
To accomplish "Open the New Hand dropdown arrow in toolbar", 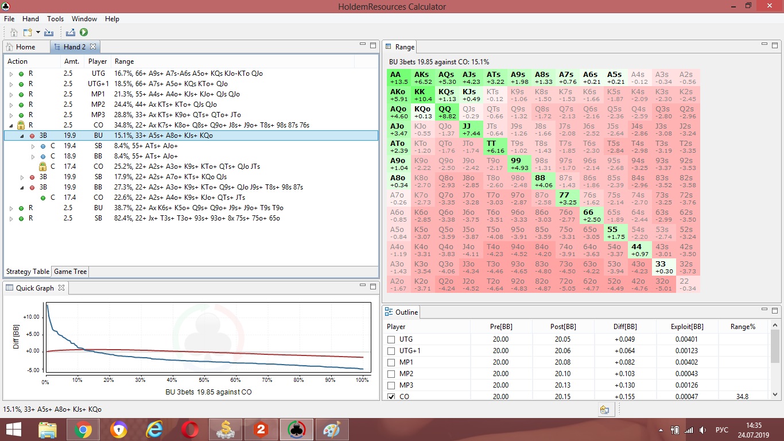I will [37, 33].
